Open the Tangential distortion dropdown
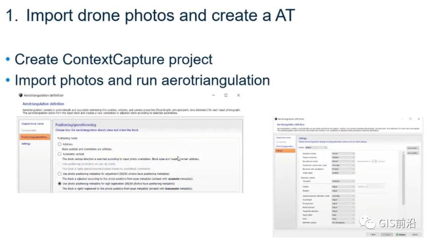The image size is (430, 242). (x=343, y=211)
